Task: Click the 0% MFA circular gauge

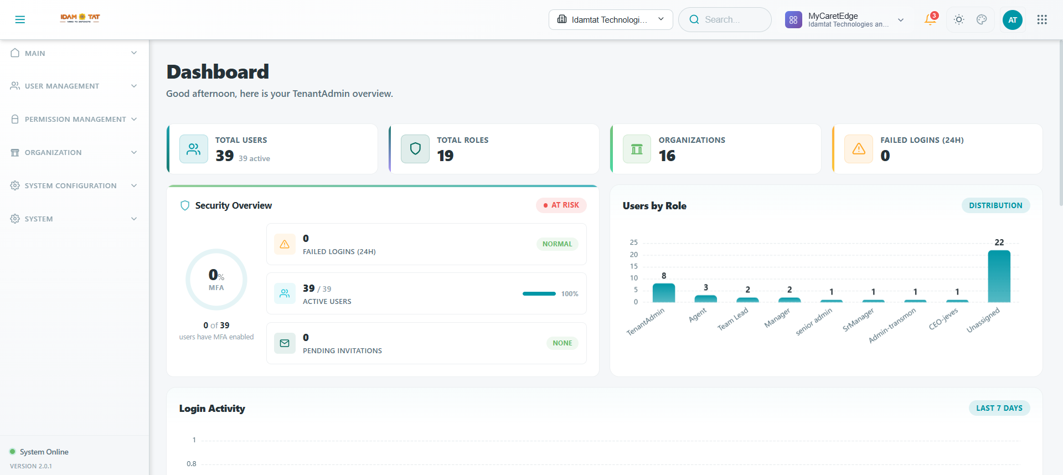Action: [216, 279]
